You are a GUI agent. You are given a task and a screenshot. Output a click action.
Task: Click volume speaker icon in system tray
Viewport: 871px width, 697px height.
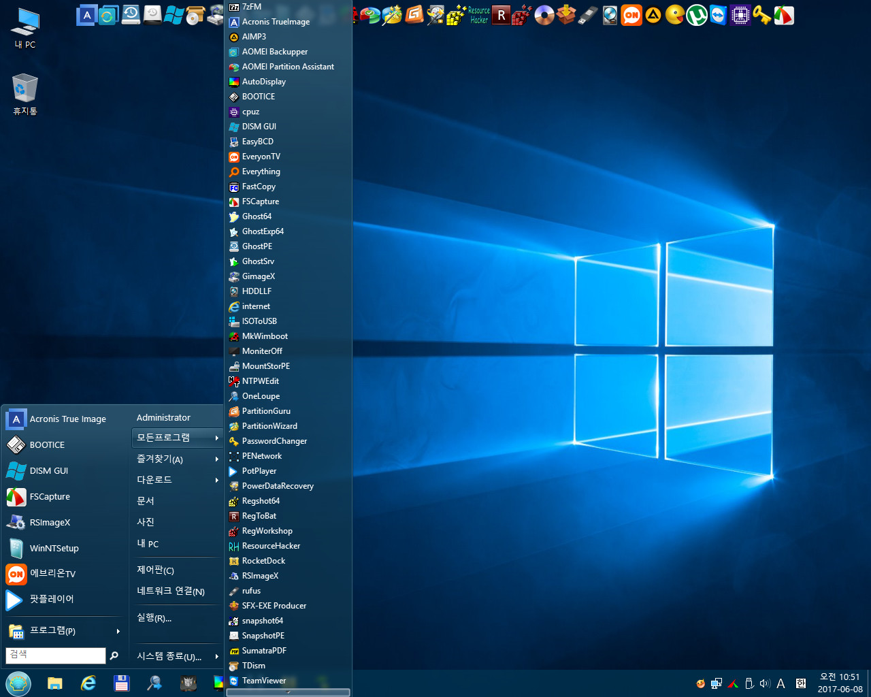tap(764, 683)
